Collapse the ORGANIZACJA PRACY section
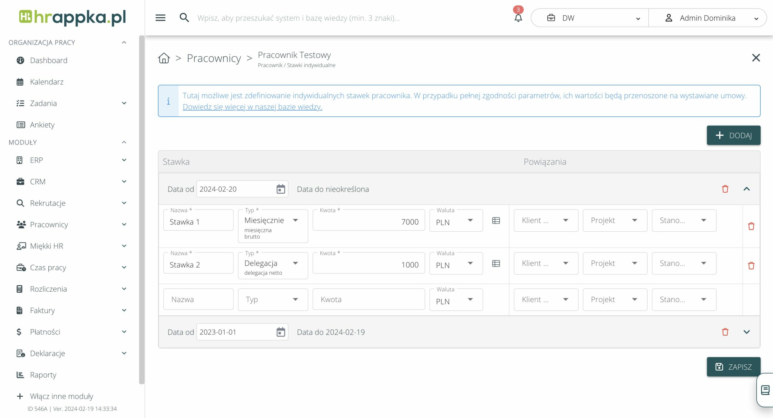Viewport: 773px width, 418px height. tap(124, 43)
